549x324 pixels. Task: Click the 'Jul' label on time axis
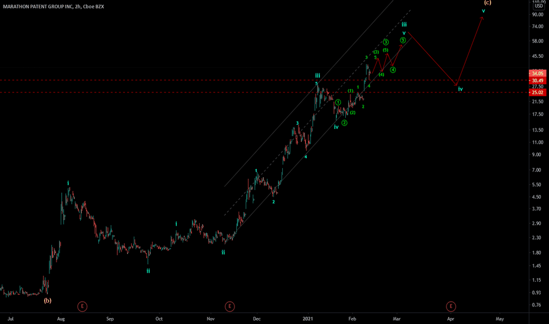(x=11, y=319)
